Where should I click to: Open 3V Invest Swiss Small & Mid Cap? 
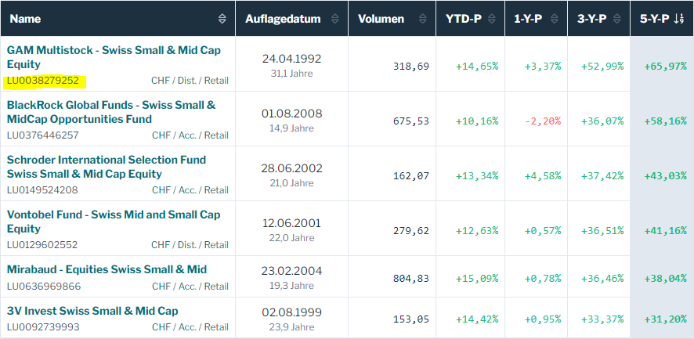click(x=92, y=311)
